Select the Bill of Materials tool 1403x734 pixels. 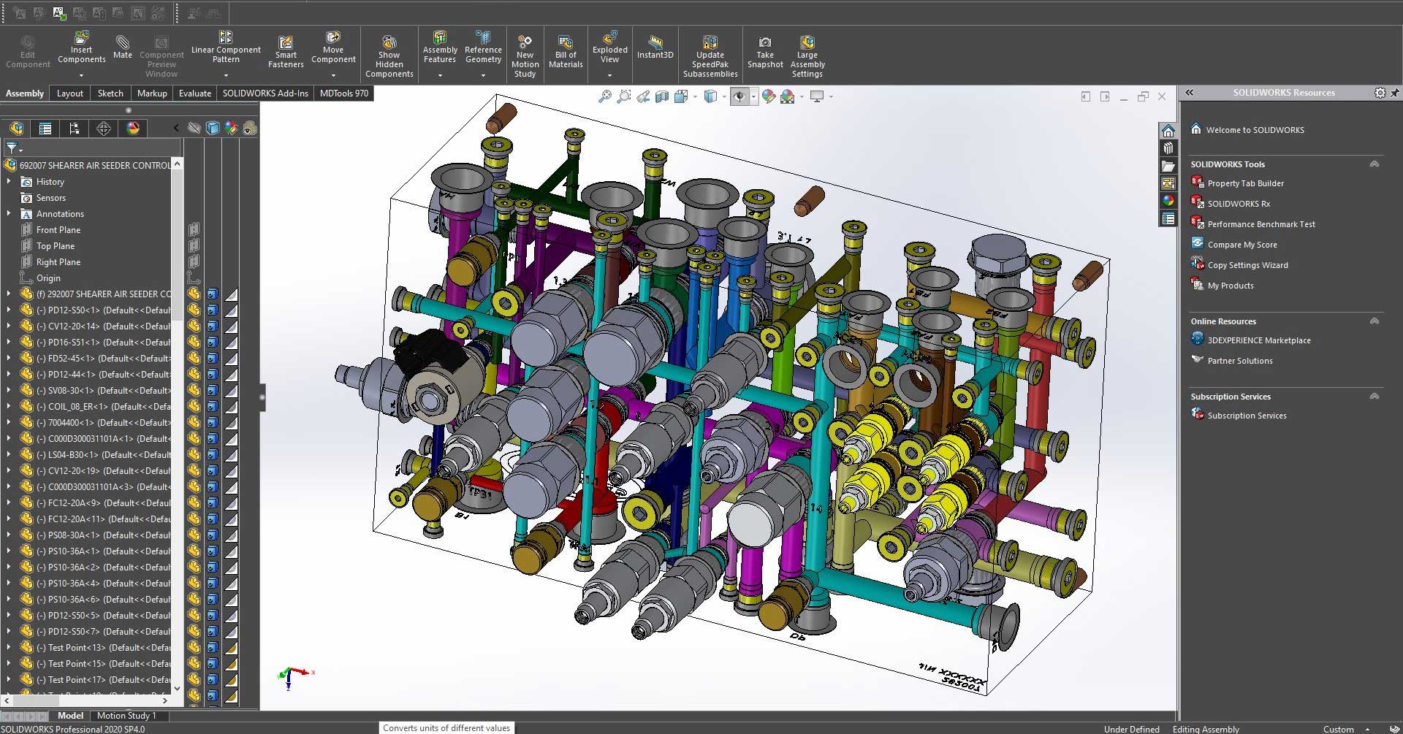tap(566, 53)
